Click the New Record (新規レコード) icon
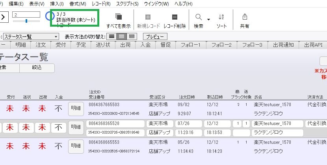The image size is (327, 165). click(x=148, y=17)
